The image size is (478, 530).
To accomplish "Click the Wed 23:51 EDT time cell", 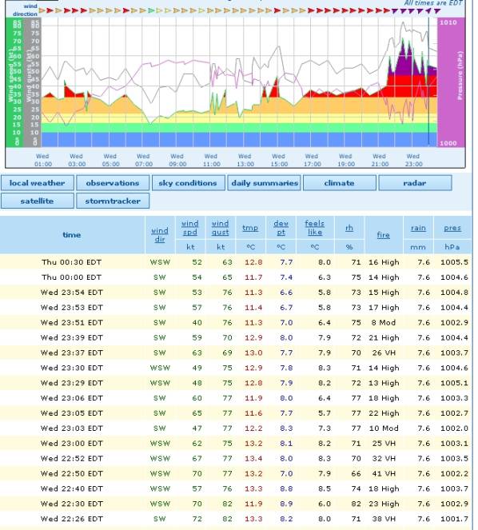I will click(72, 322).
